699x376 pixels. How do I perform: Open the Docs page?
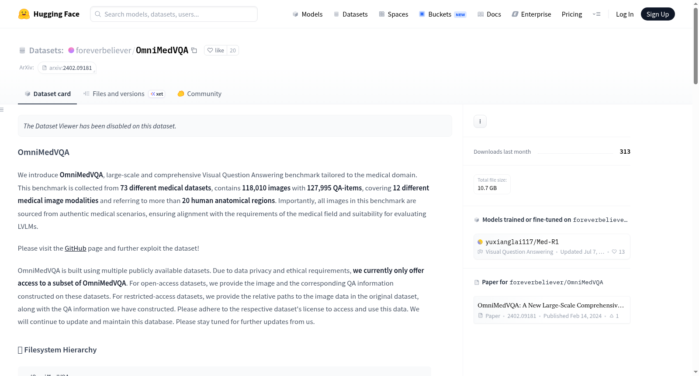tap(489, 14)
